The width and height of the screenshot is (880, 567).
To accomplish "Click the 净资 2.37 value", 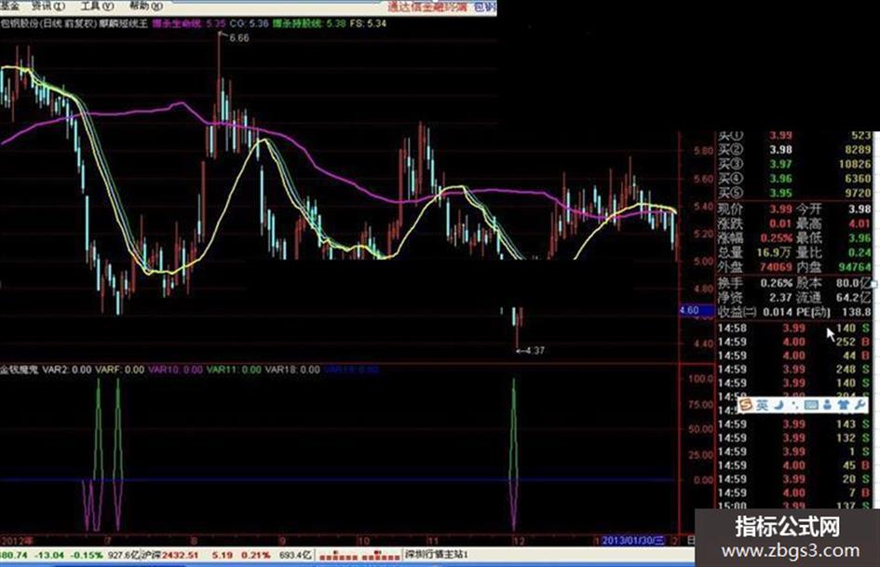I will 780,298.
